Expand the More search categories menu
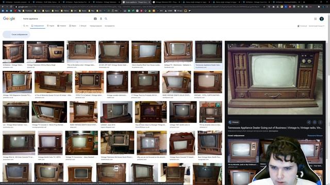The image size is (330, 185). [82, 26]
